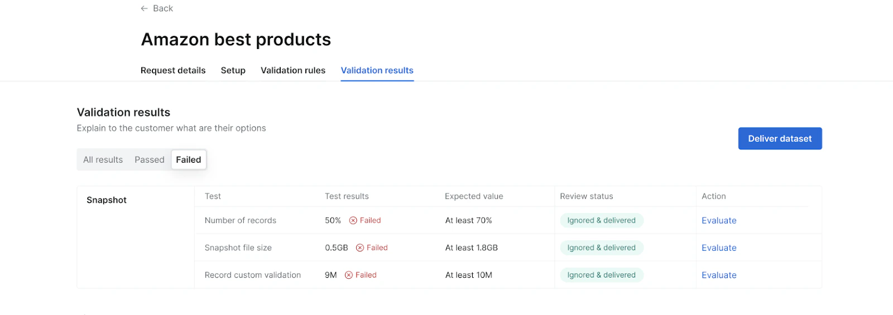This screenshot has width=893, height=315.
Task: Click Ignored & delivered badge for Record custom validation
Action: 602,275
